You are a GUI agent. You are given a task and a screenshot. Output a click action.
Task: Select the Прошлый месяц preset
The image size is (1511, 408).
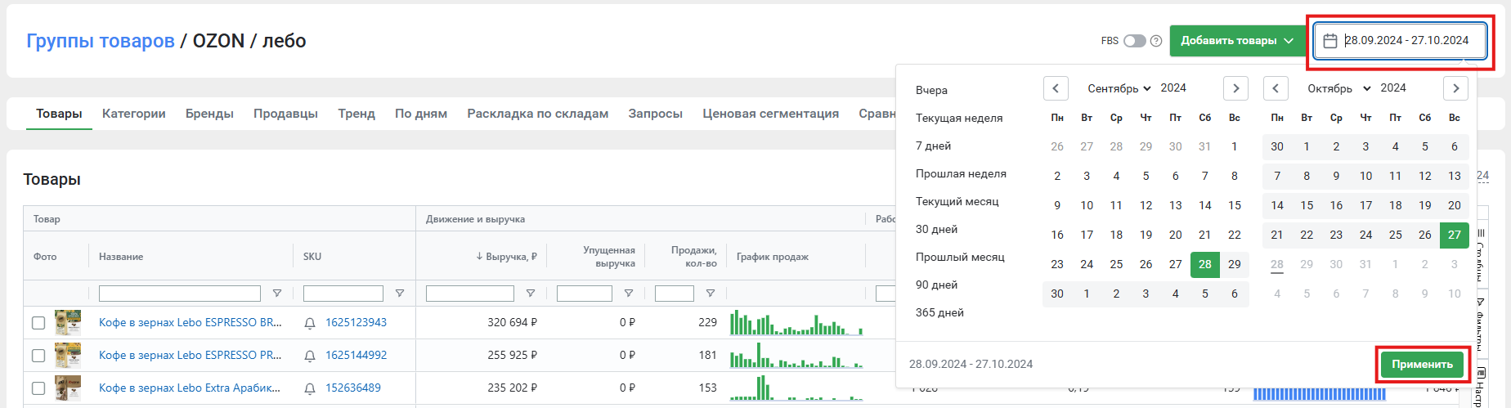click(x=961, y=257)
